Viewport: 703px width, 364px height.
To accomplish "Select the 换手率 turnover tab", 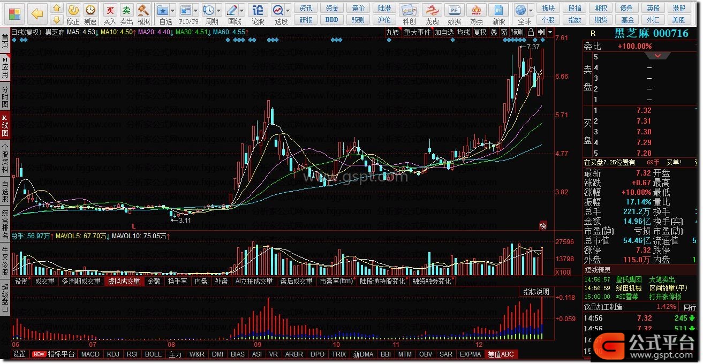I will pyautogui.click(x=177, y=281).
